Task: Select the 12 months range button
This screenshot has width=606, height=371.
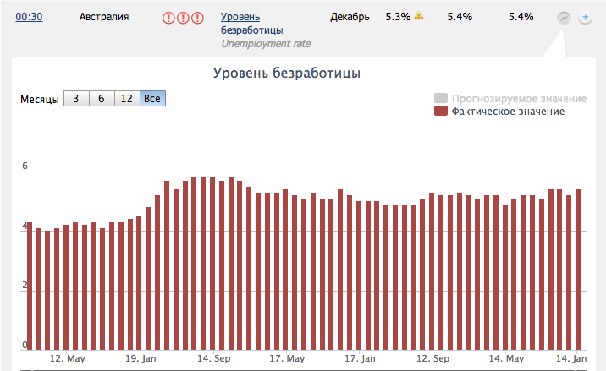Action: 127,98
